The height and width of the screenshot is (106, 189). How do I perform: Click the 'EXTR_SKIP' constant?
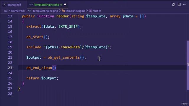[x=68, y=26]
